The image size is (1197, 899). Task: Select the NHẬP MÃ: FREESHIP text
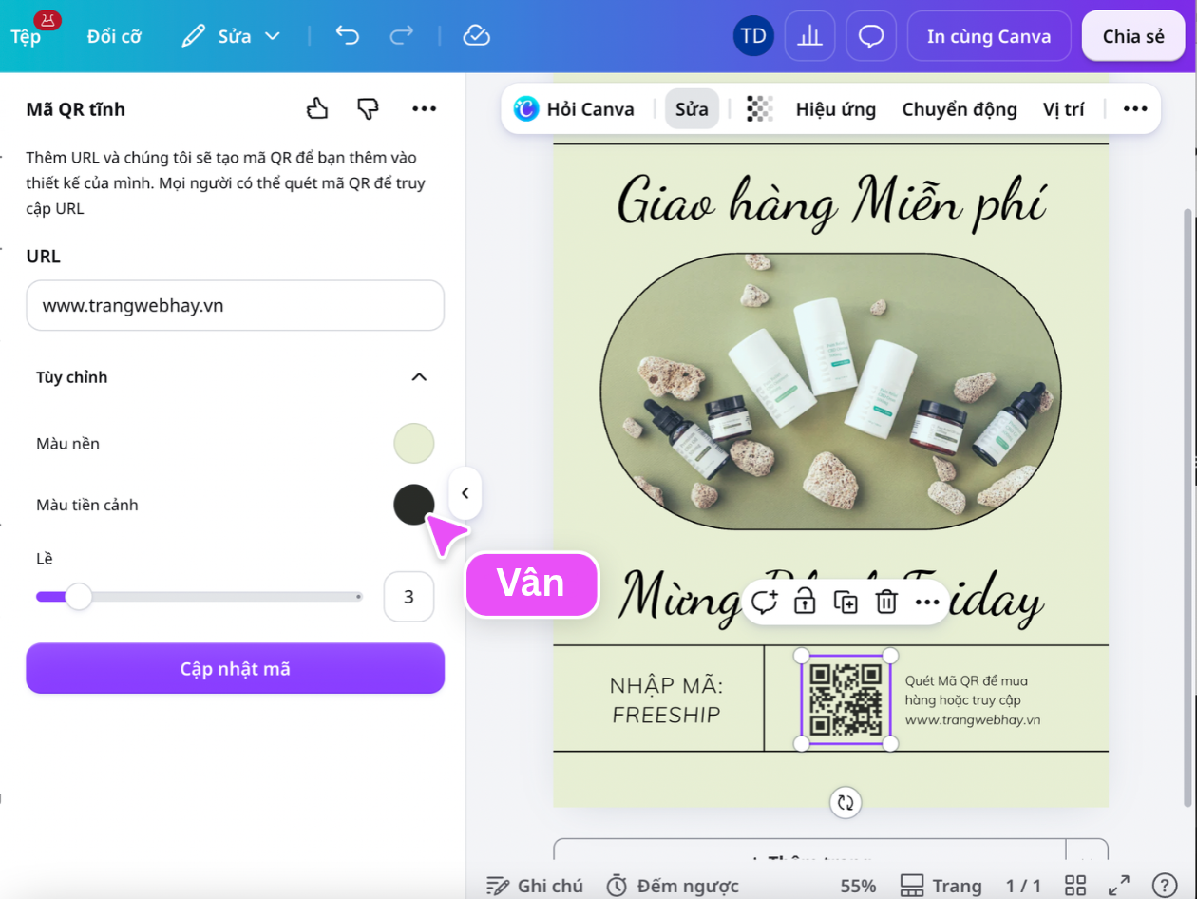coord(666,700)
